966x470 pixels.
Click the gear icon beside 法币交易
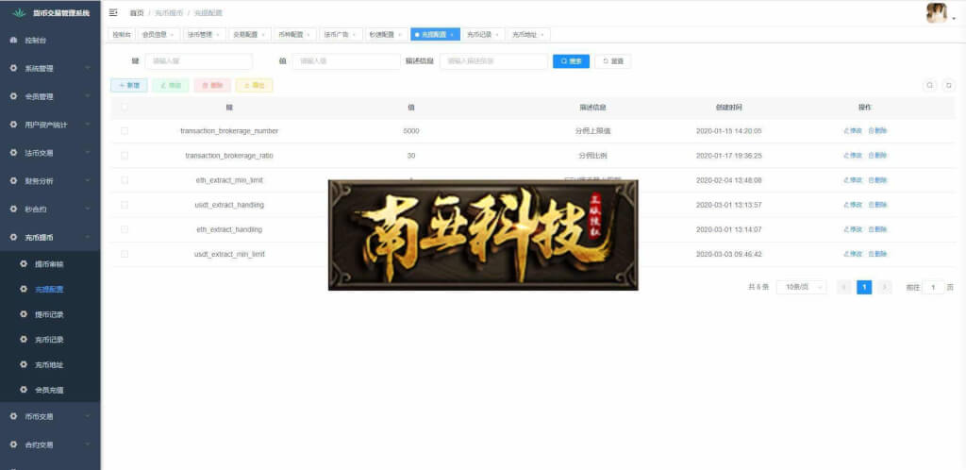(13, 152)
